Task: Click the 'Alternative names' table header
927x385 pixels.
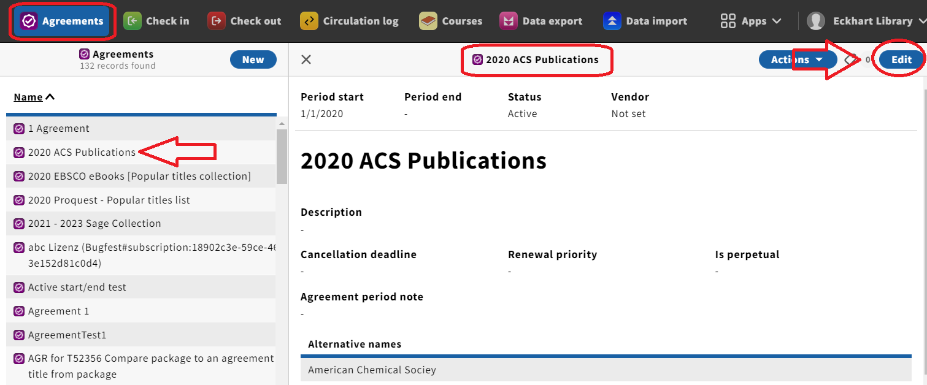Action: (355, 344)
